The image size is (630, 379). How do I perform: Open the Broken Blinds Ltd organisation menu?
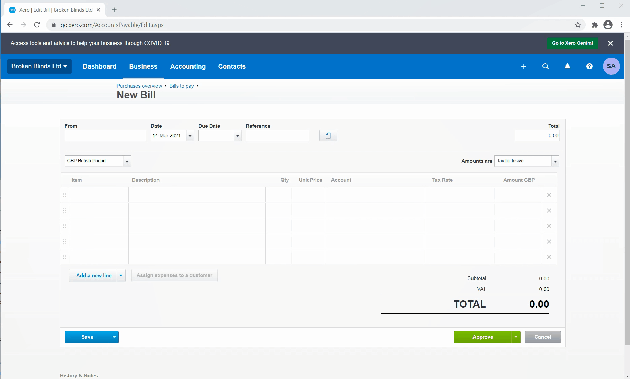pos(39,66)
